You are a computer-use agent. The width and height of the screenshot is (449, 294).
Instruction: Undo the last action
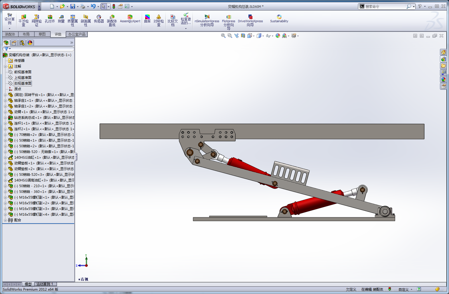pyautogui.click(x=93, y=6)
